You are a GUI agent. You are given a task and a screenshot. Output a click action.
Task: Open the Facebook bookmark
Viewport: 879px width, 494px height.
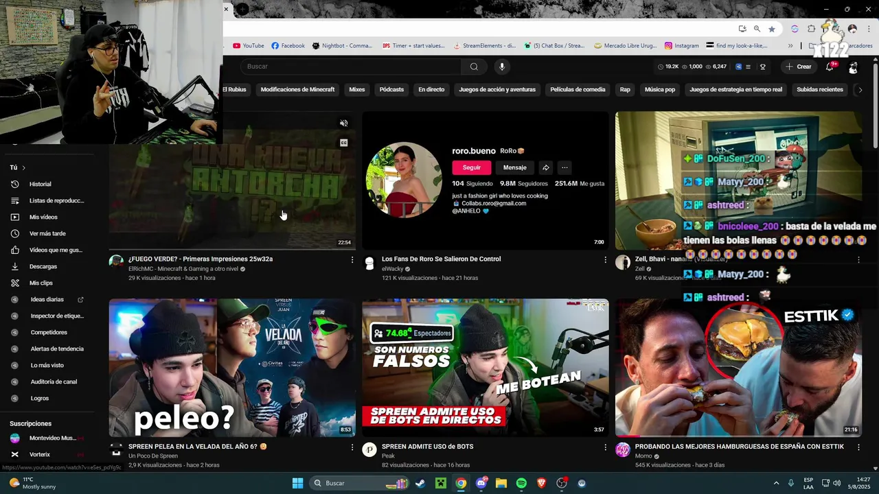(x=288, y=46)
